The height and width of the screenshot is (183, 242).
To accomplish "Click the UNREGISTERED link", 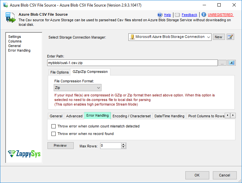I will pos(220,15).
